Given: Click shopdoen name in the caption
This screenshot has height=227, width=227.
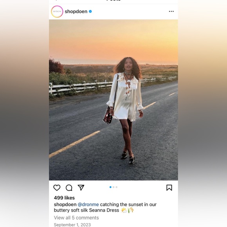Looking at the screenshot, I should click(65, 204).
